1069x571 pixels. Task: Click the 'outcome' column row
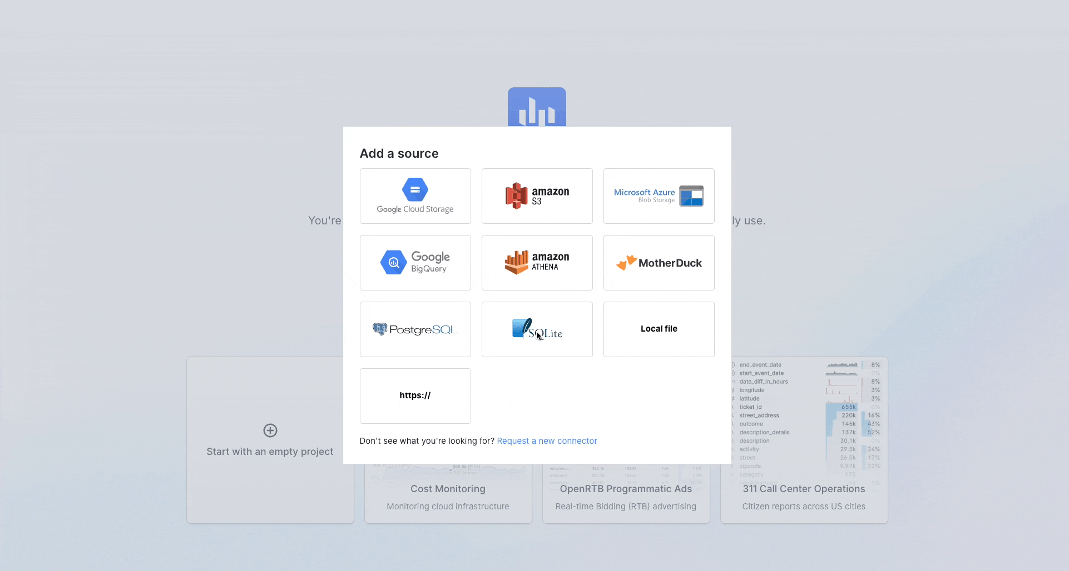(x=806, y=424)
